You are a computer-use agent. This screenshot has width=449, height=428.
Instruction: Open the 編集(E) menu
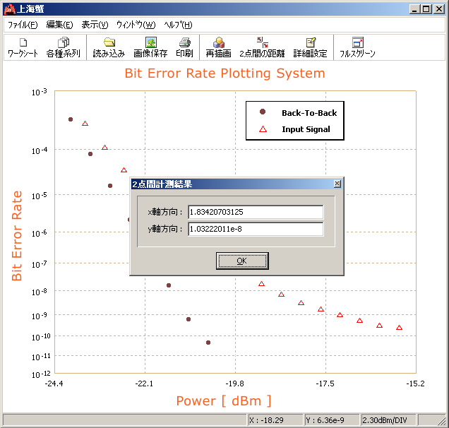[x=59, y=25]
